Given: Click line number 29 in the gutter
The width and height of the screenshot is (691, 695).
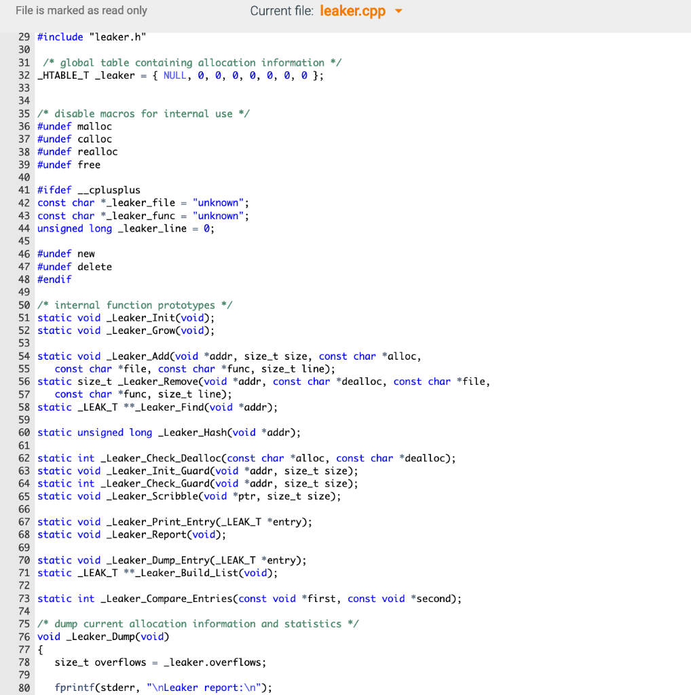Looking at the screenshot, I should (24, 37).
